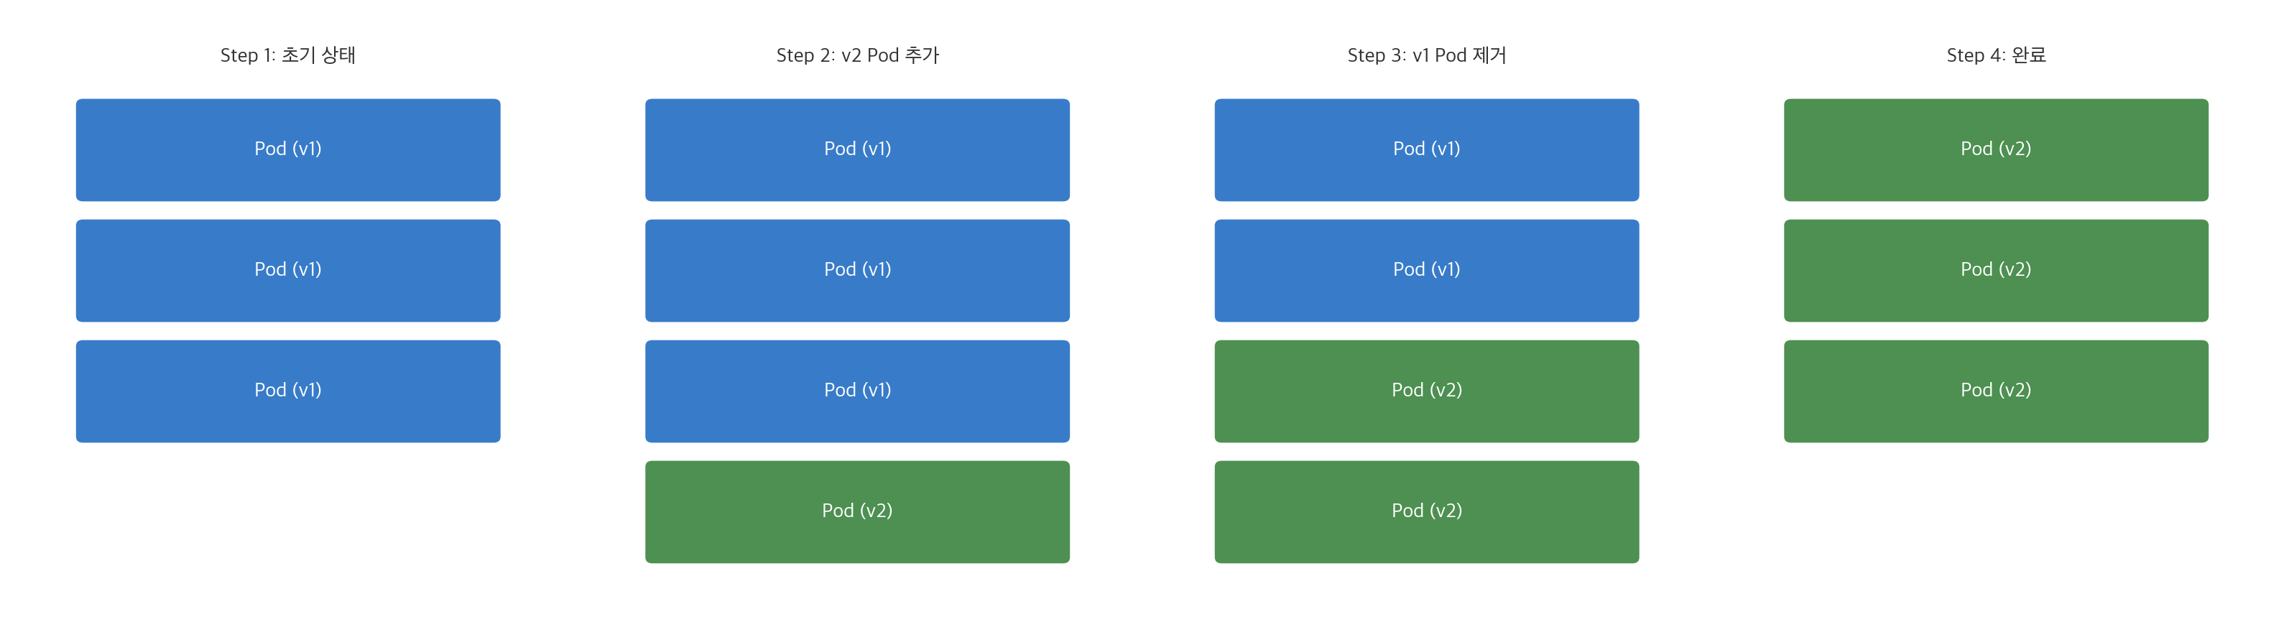Viewport: 2284px width, 632px height.
Task: Click the third Pod (v1) box in Step 2
Action: click(x=856, y=390)
